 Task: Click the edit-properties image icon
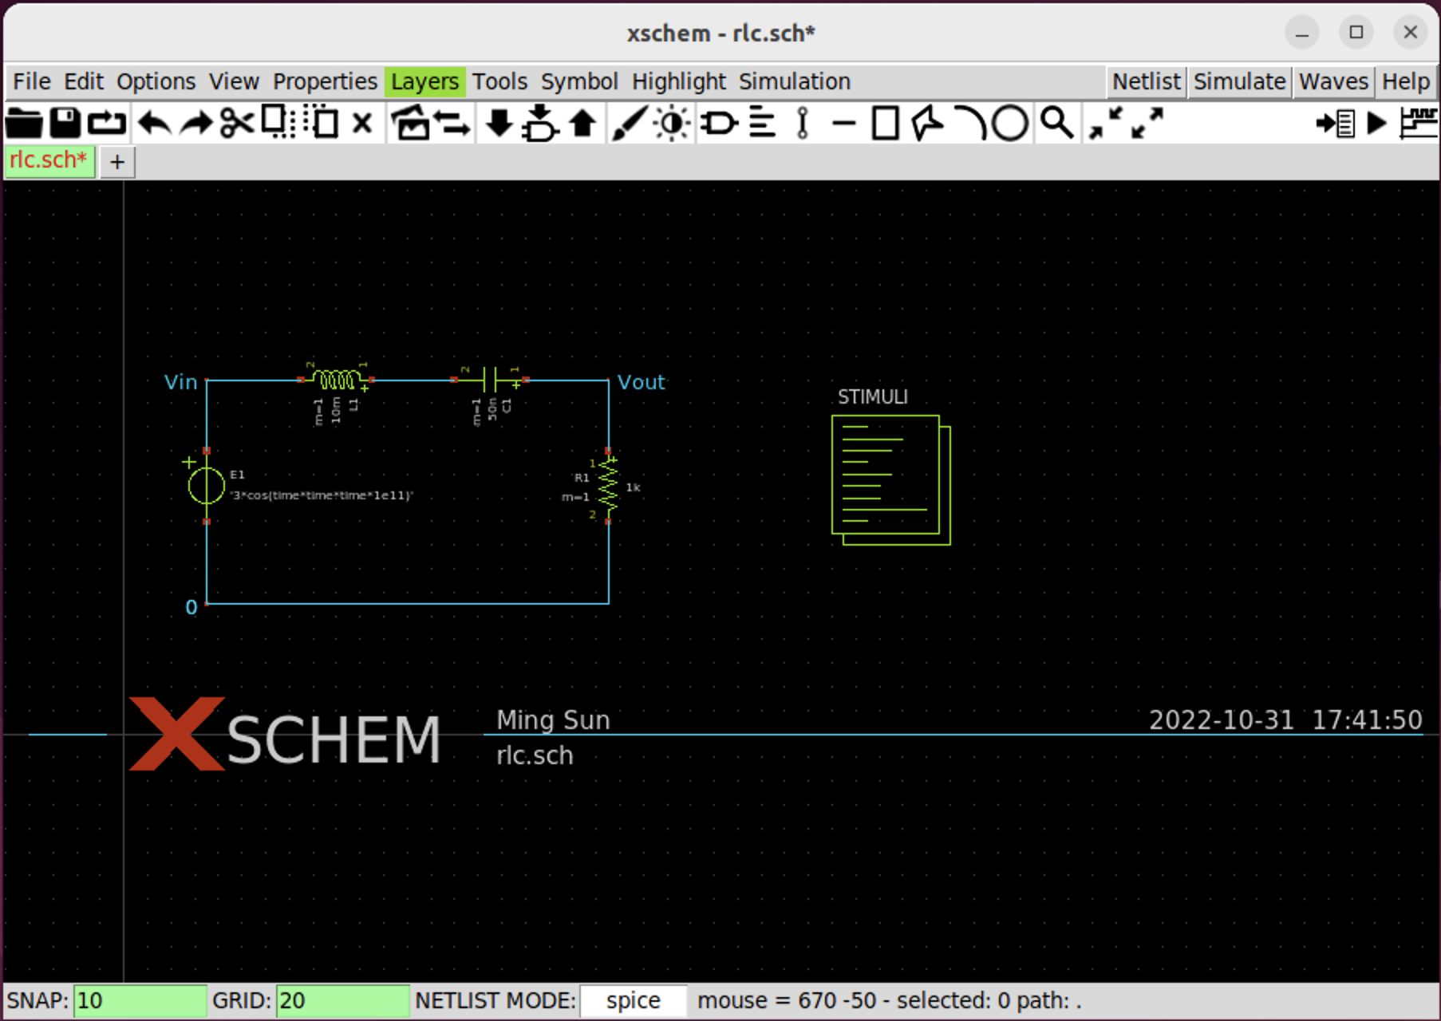click(410, 124)
